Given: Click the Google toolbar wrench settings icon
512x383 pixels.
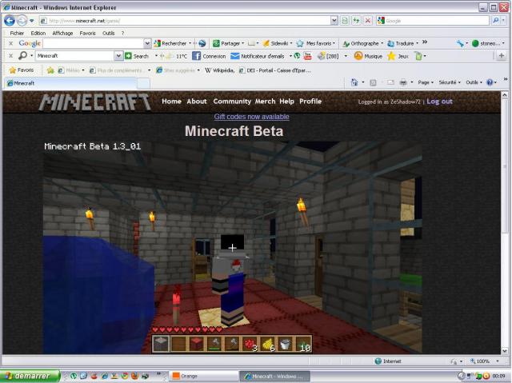Looking at the screenshot, I should click(x=460, y=43).
